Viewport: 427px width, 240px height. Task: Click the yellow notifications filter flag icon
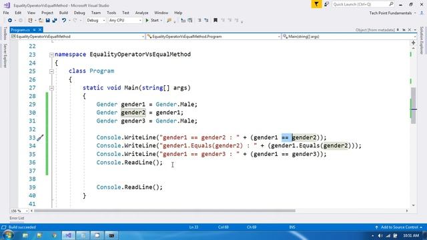[x=316, y=5]
